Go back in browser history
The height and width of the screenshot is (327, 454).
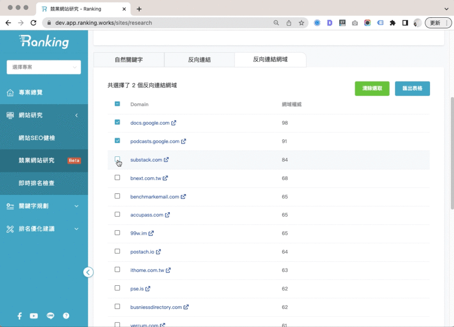click(8, 23)
